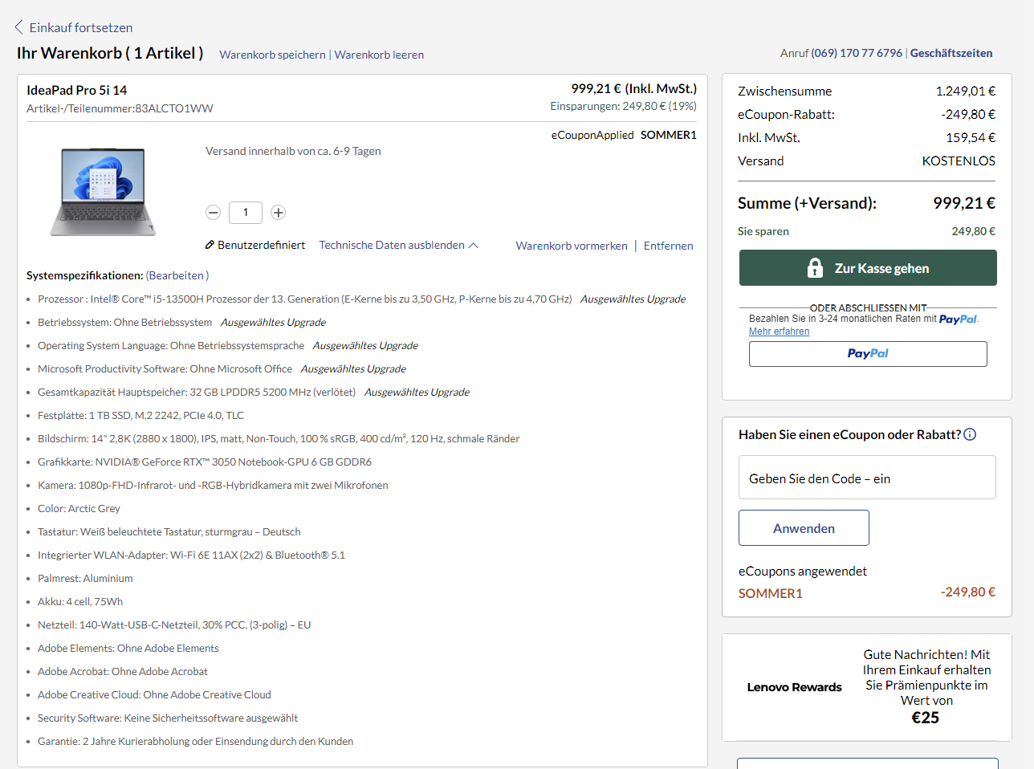Click the €25 rewards value
This screenshot has width=1034, height=769.
pyautogui.click(x=926, y=718)
